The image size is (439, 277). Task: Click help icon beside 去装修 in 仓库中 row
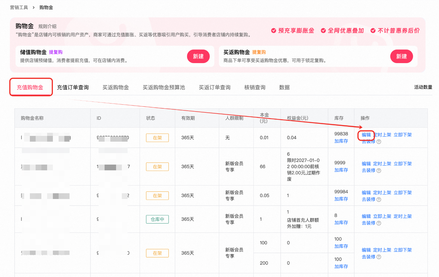379,223
